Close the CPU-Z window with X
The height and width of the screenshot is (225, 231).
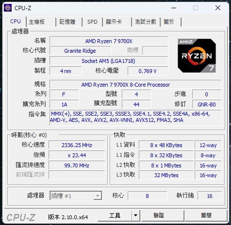218,8
